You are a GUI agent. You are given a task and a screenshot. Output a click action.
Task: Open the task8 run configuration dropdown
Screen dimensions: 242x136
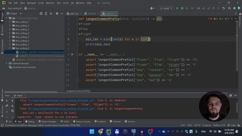[x=166, y=8]
